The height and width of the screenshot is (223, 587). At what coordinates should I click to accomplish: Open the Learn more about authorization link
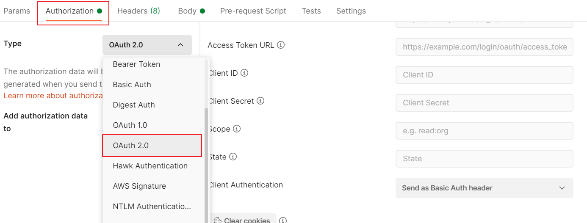click(x=53, y=96)
